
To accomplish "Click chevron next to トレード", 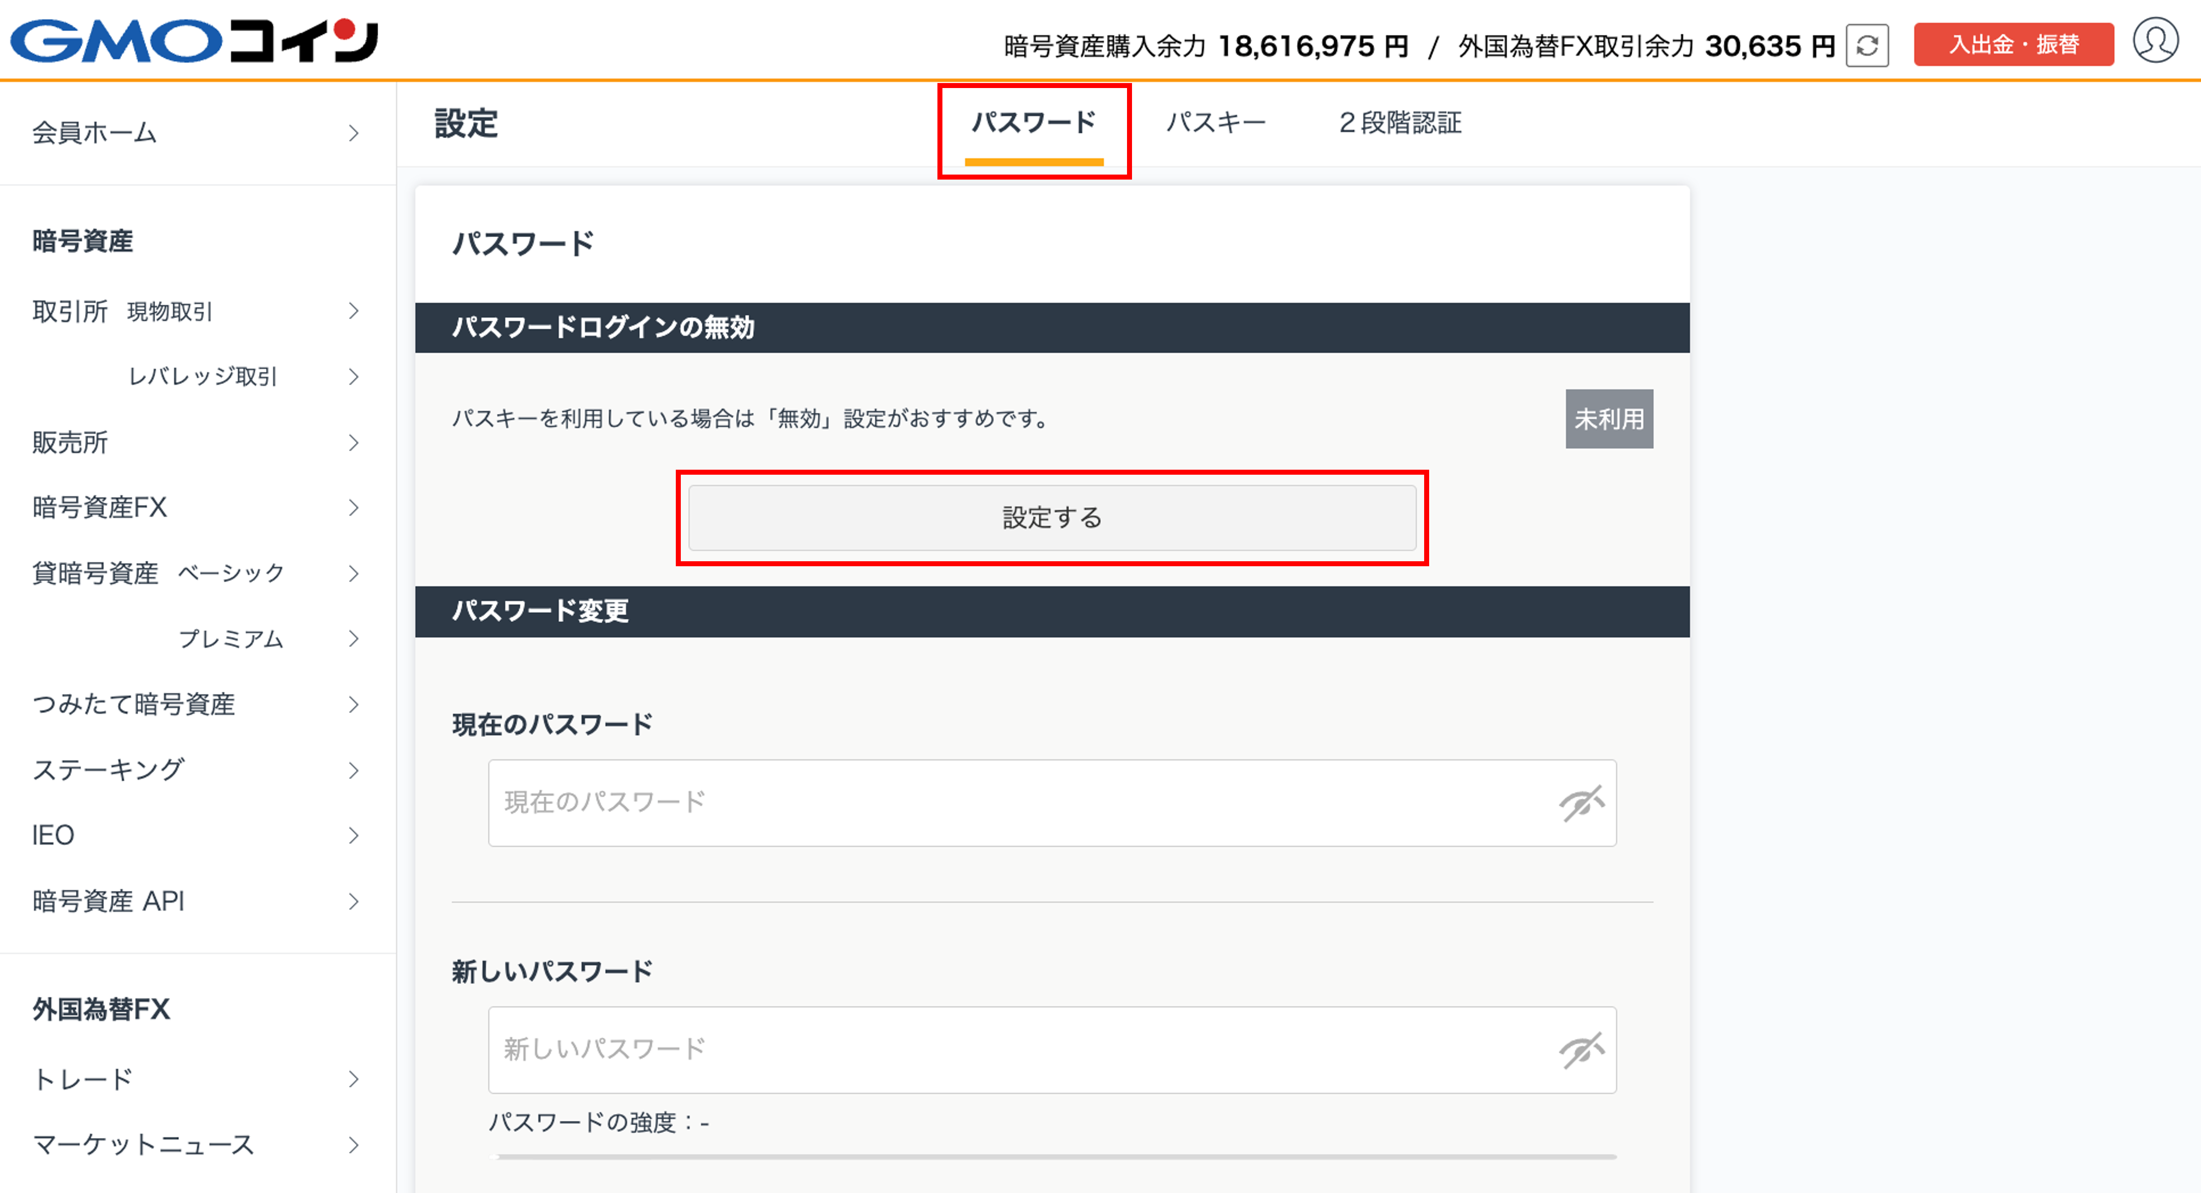I will [354, 1079].
